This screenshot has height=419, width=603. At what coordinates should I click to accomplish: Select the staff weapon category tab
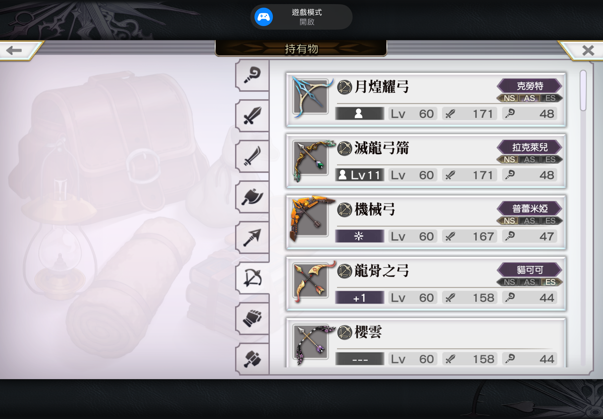tap(252, 76)
